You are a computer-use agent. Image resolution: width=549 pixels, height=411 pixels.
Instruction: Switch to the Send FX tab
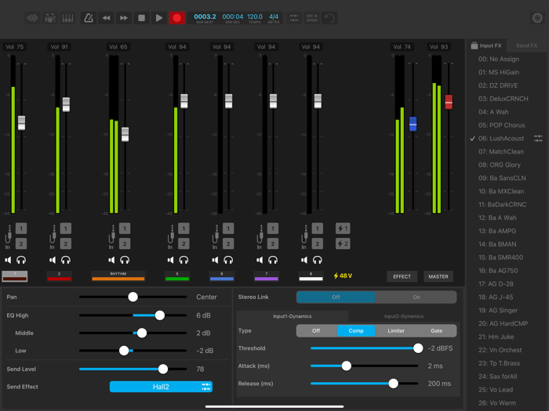pyautogui.click(x=526, y=46)
